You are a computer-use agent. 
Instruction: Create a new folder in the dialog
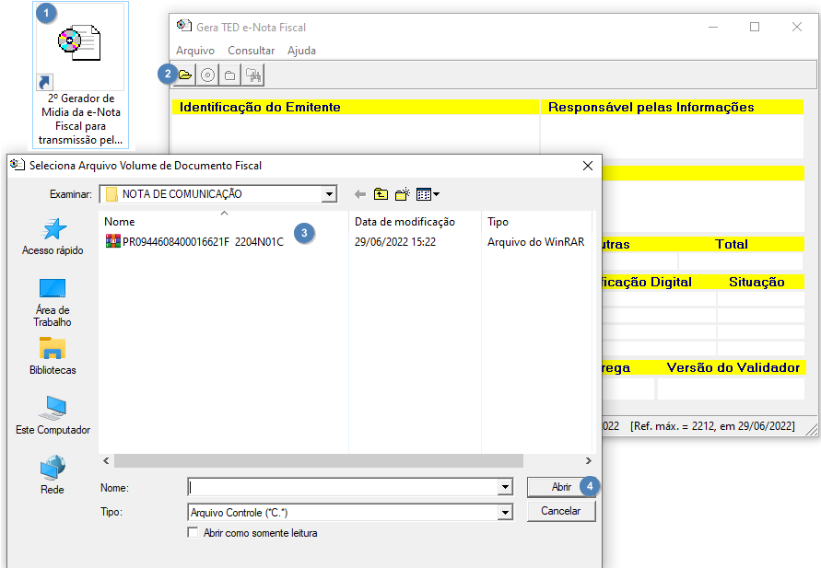[402, 194]
